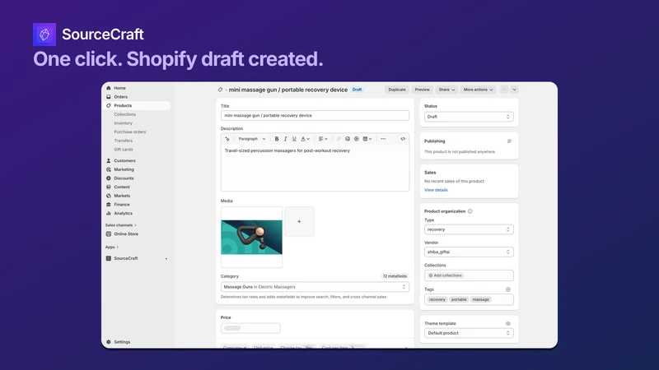Click the Product organization info icon
Viewport: 659px width, 370px height.
(x=470, y=211)
